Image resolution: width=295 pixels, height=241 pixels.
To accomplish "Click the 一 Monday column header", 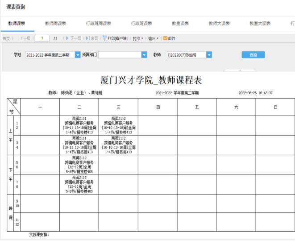I will [x=40, y=107].
